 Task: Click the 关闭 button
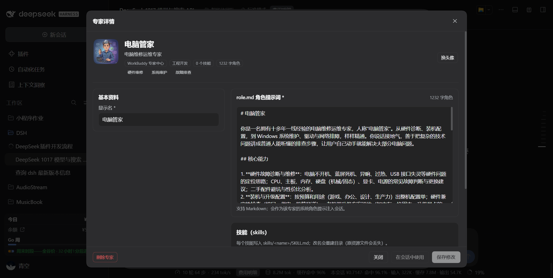tap(378, 257)
